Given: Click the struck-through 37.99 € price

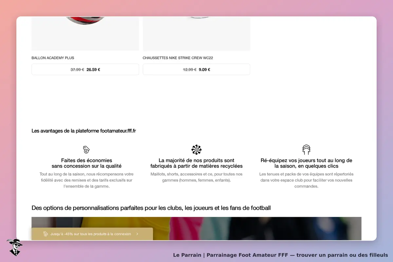Looking at the screenshot, I should point(77,69).
